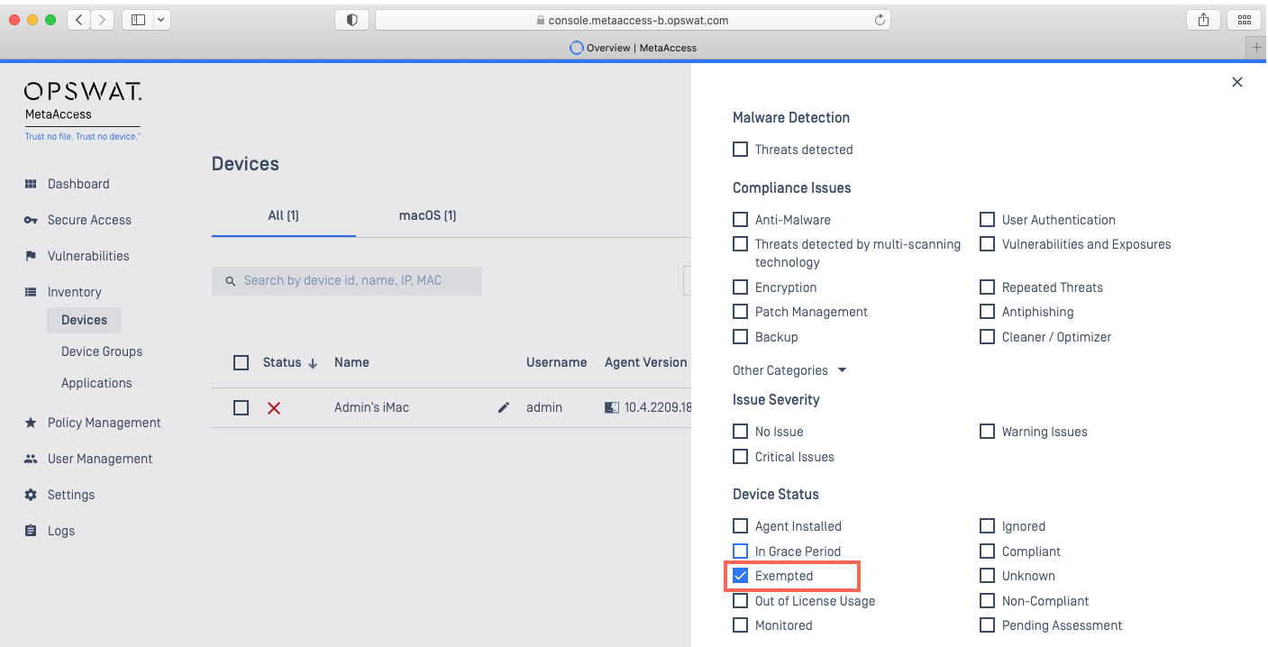Screen dimensions: 1268x647
Task: Check the Agent Installed checkbox
Action: (x=740, y=526)
